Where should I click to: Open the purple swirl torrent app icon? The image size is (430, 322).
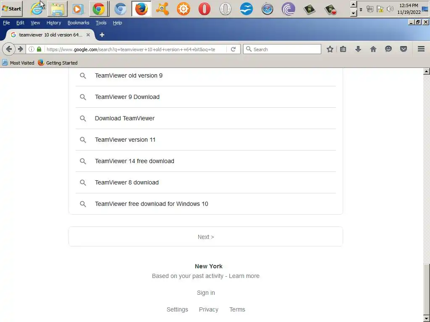point(288,9)
